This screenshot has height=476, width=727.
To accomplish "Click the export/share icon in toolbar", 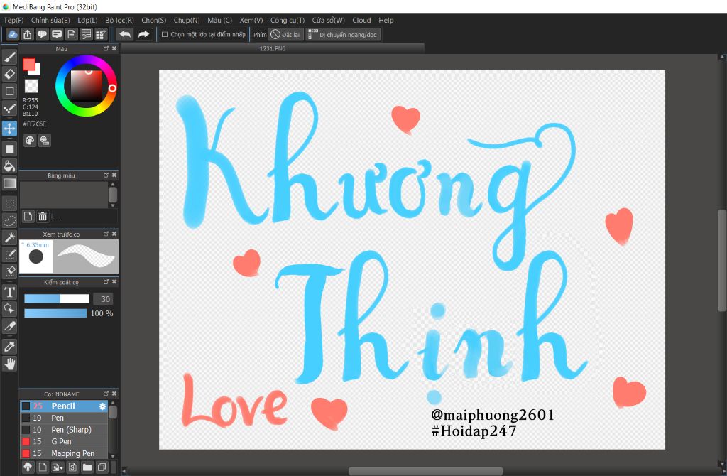I will coord(28,34).
